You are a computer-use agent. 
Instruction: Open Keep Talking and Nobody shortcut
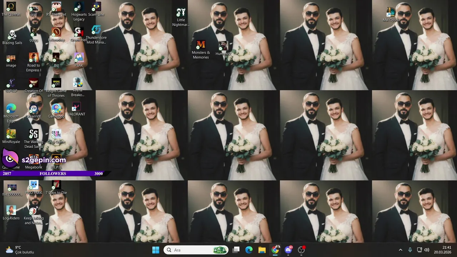tap(34, 215)
